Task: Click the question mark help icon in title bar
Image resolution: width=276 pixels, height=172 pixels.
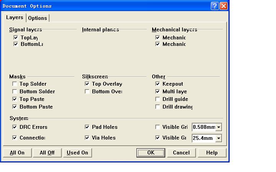Action: click(215, 6)
